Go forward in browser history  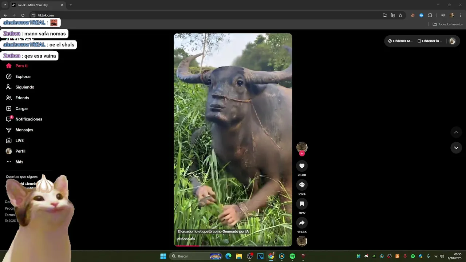14,15
